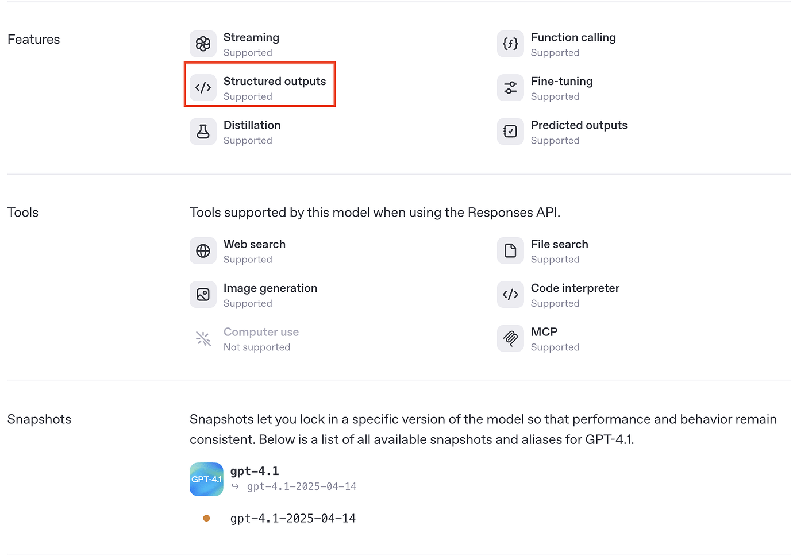Click the Snapshots section label

39,419
